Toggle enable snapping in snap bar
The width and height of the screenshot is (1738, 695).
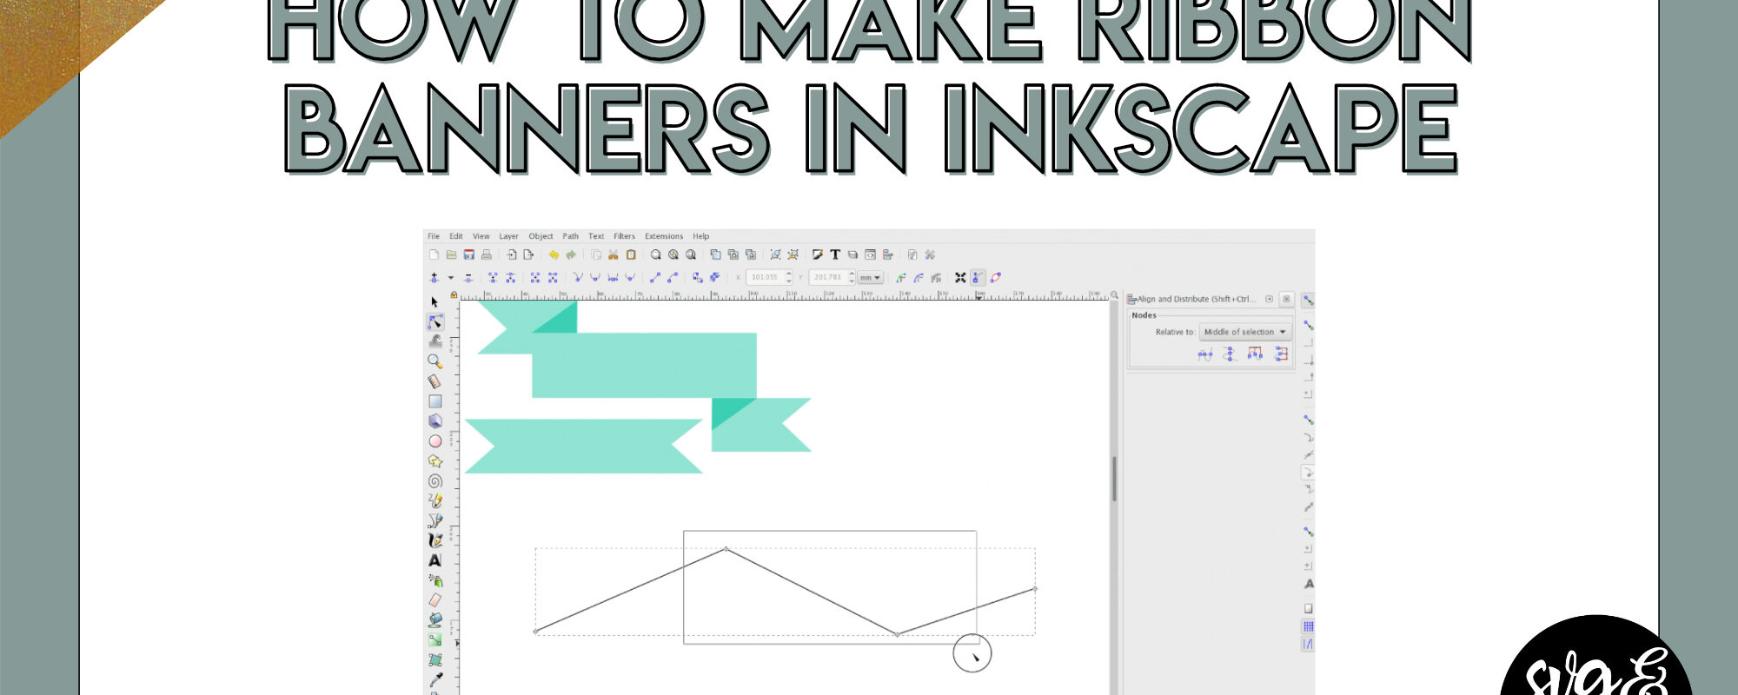(x=1308, y=300)
